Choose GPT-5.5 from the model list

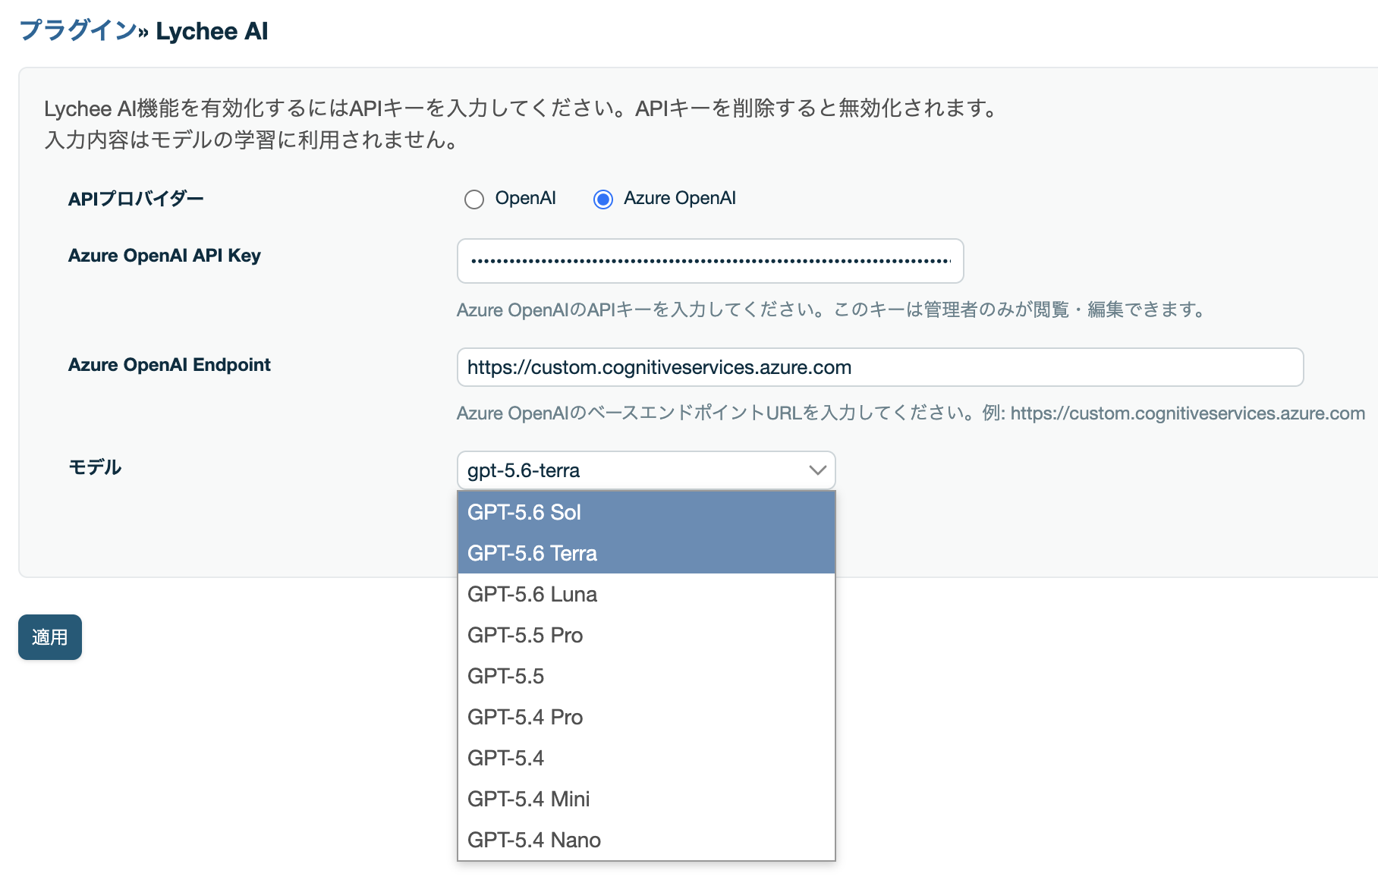(647, 676)
